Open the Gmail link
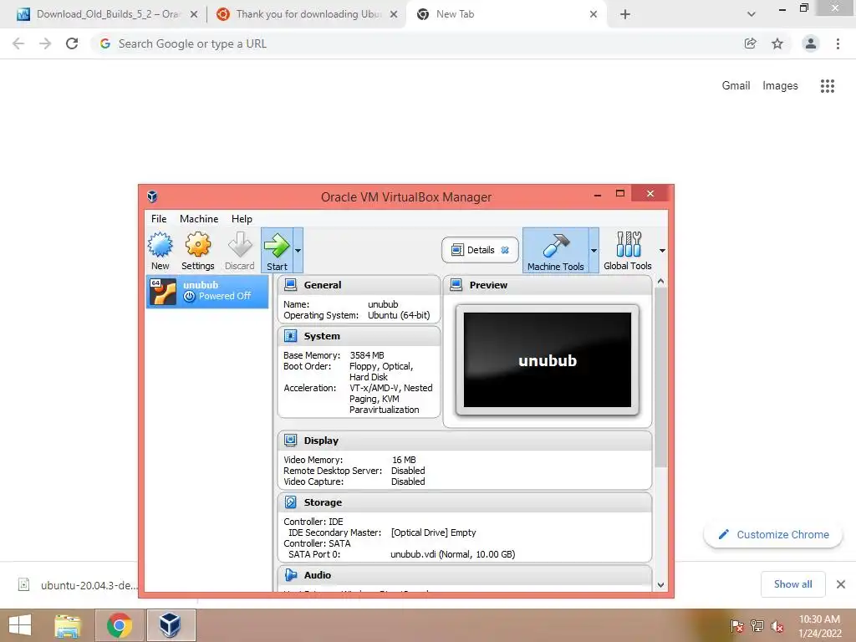 736,86
